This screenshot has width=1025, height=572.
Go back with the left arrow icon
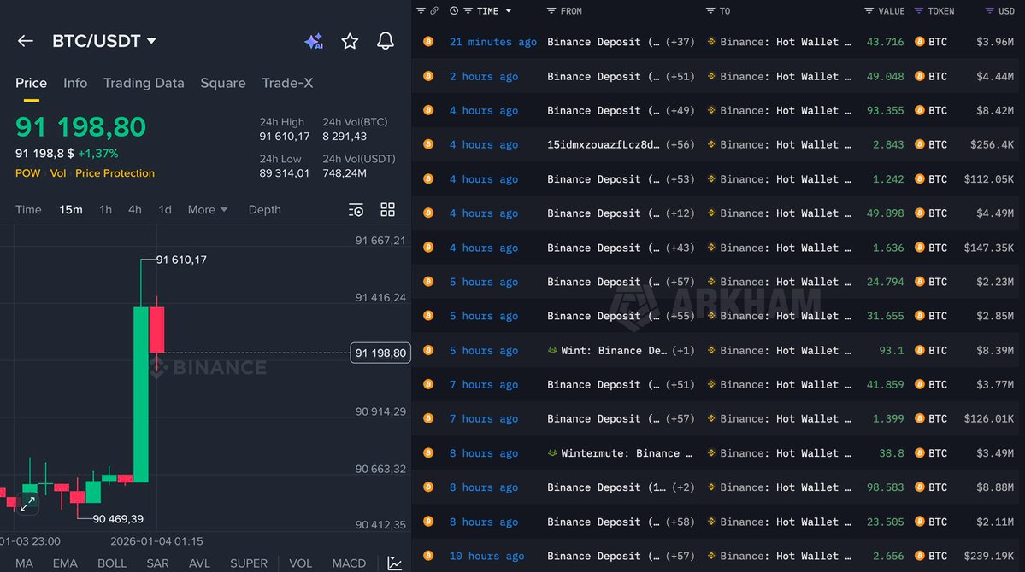(x=25, y=41)
